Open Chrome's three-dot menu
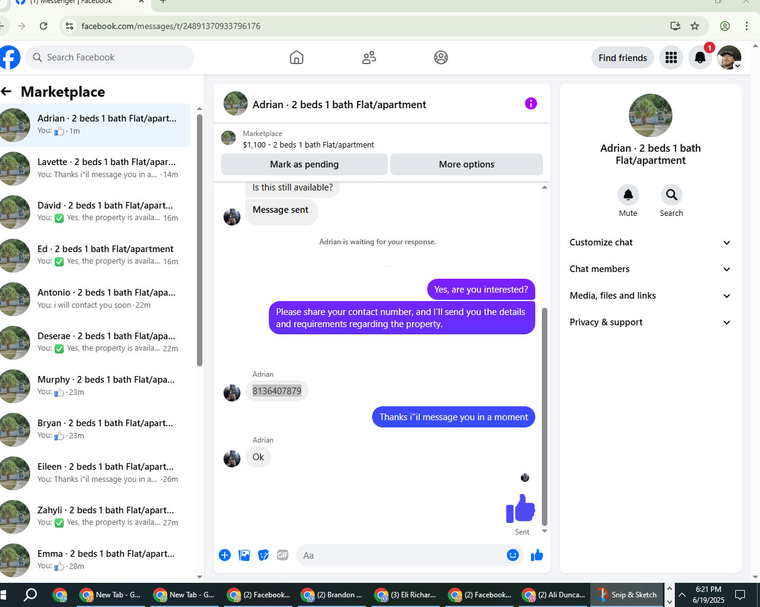The width and height of the screenshot is (760, 607). (x=747, y=26)
